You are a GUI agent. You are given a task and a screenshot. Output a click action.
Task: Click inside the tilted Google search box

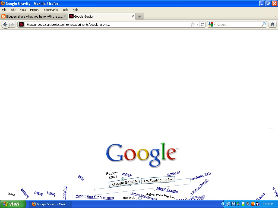(143, 187)
